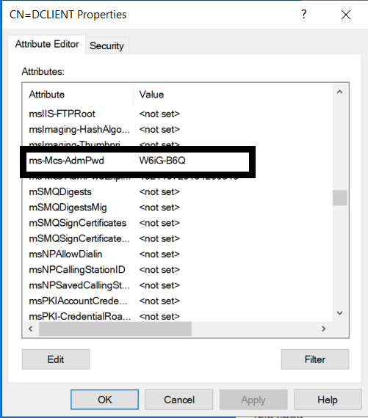
Task: Select the Attribute Editor tab
Action: pyautogui.click(x=47, y=44)
